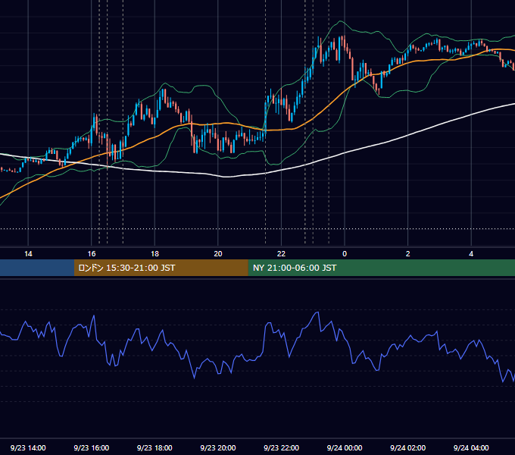Click the hour label 0 on the chart axis
Viewport: 515px width, 455px height.
point(345,253)
